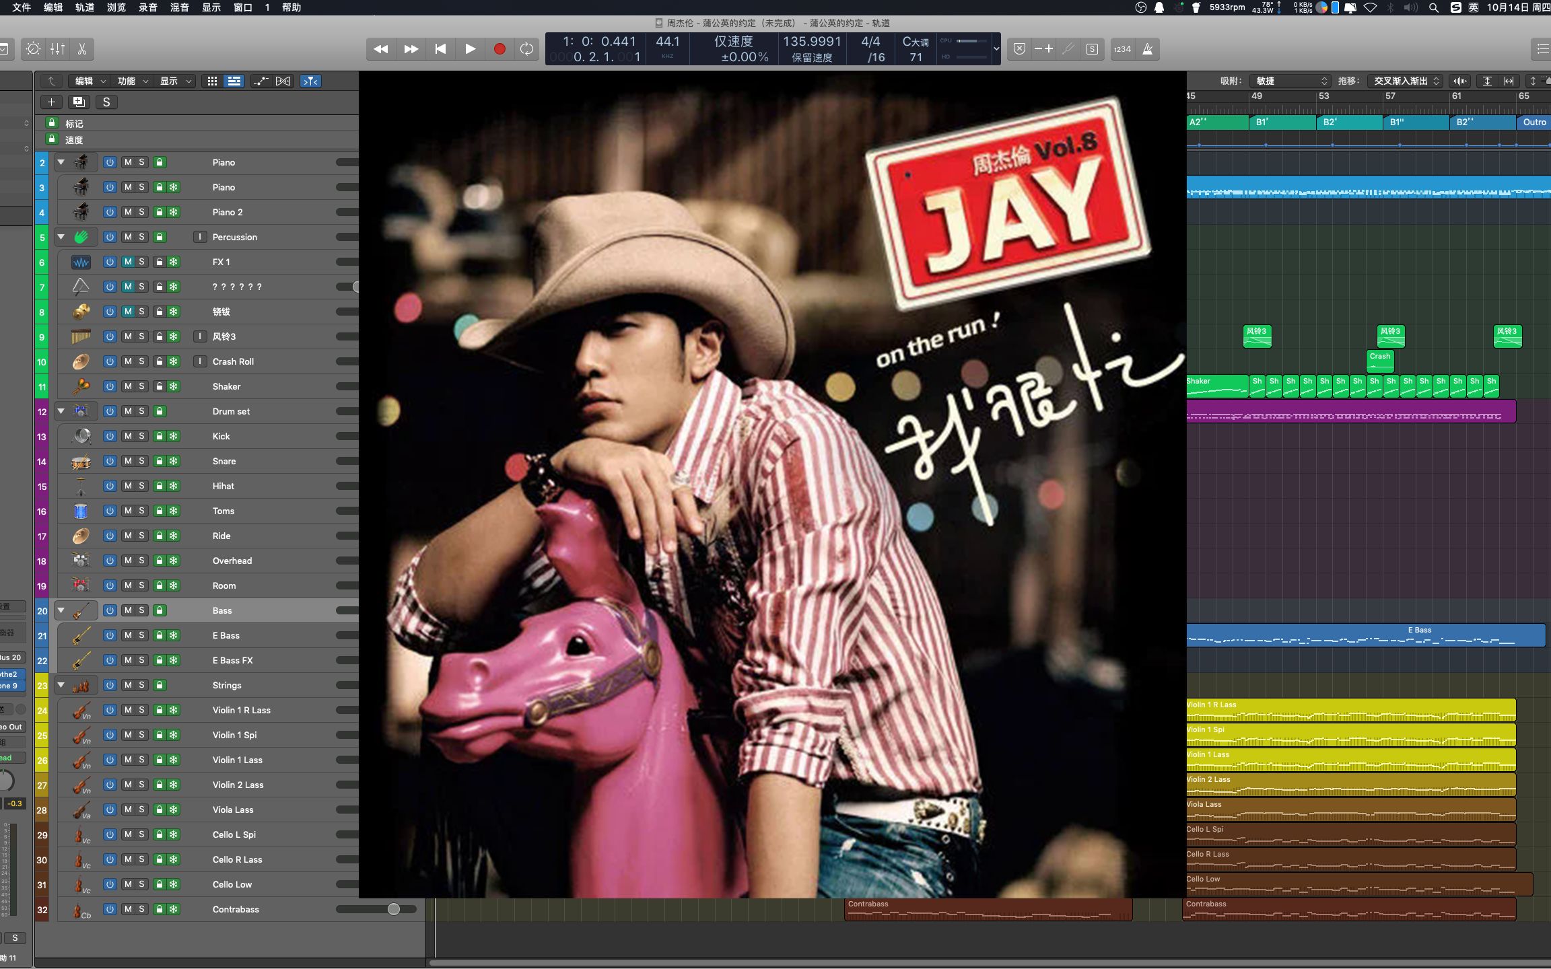Toggle lock on the 标记 global track
The width and height of the screenshot is (1551, 969).
(52, 123)
